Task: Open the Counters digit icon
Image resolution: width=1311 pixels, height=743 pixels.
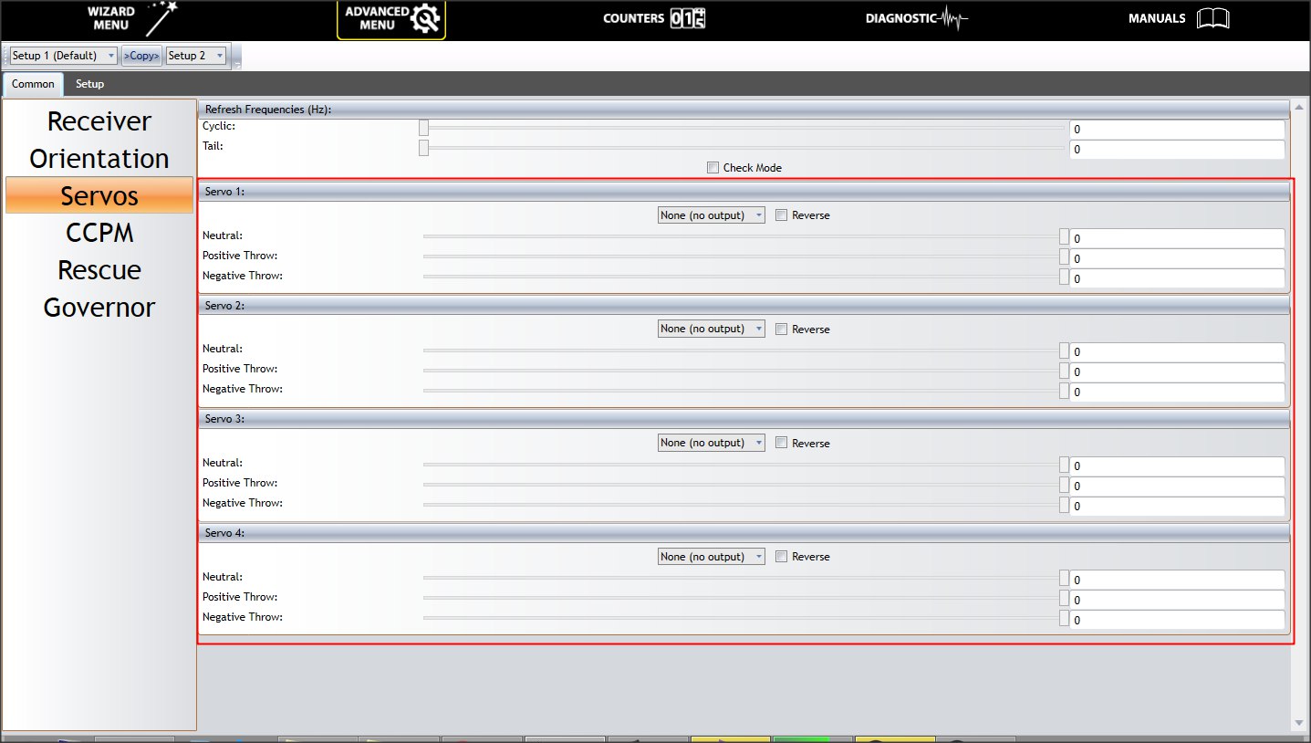Action: coord(688,19)
